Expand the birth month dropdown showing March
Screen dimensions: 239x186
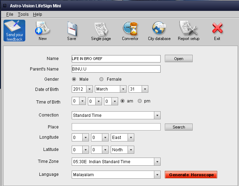point(123,89)
